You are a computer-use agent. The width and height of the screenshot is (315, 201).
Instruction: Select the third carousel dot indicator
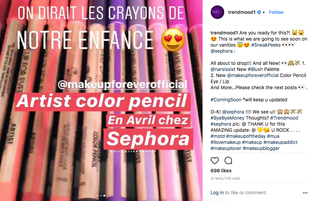click(104, 196)
